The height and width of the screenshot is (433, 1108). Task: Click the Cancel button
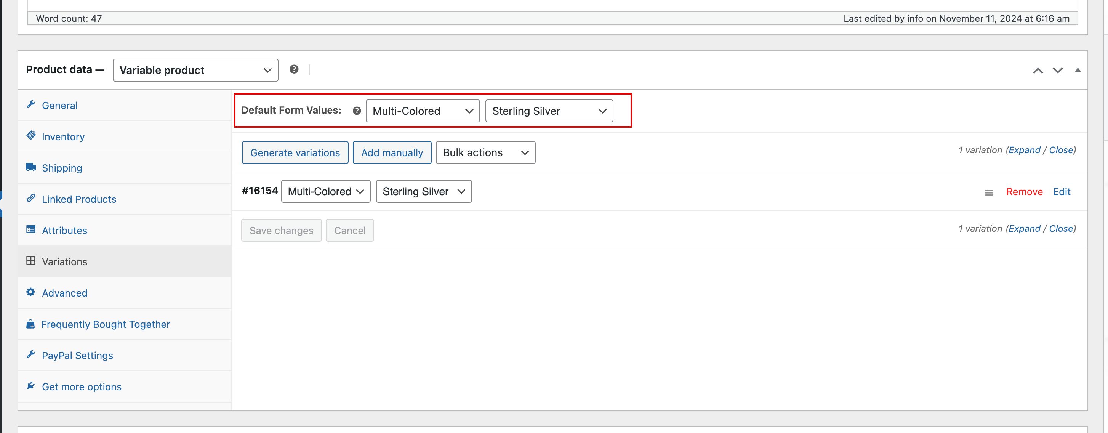(350, 231)
